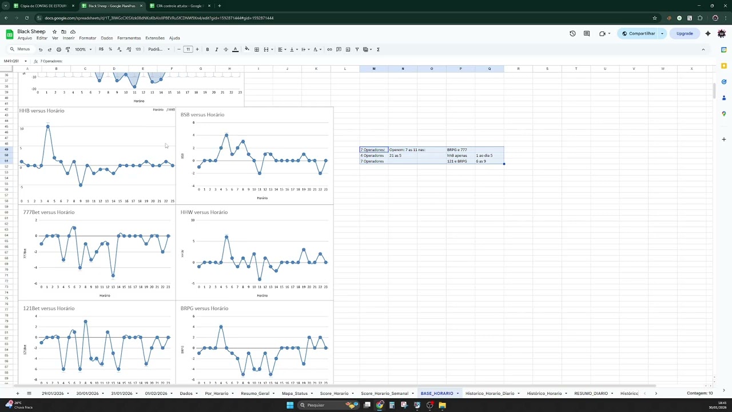Open the font family dropdown

click(159, 49)
